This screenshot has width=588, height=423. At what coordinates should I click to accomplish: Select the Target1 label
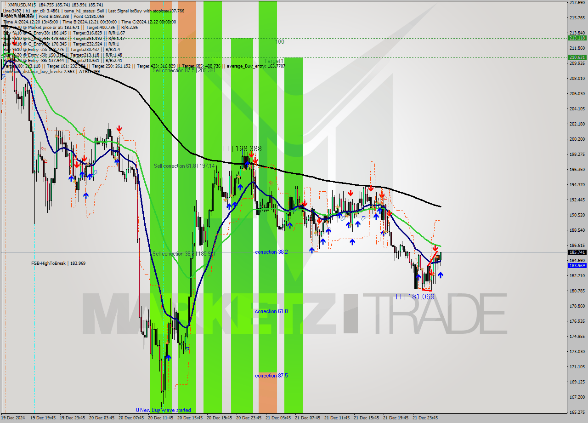pyautogui.click(x=274, y=61)
